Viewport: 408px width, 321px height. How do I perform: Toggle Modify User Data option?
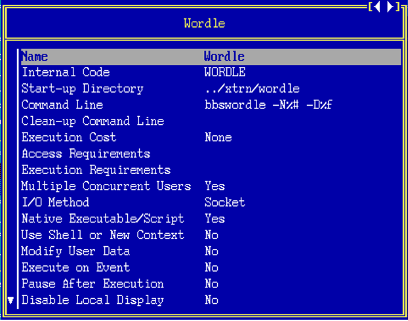(211, 251)
